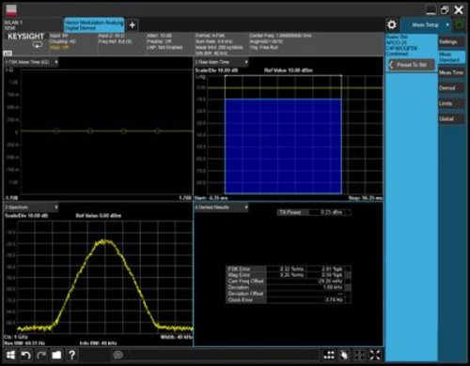Click the Center Freq readout in header

[x=281, y=36]
